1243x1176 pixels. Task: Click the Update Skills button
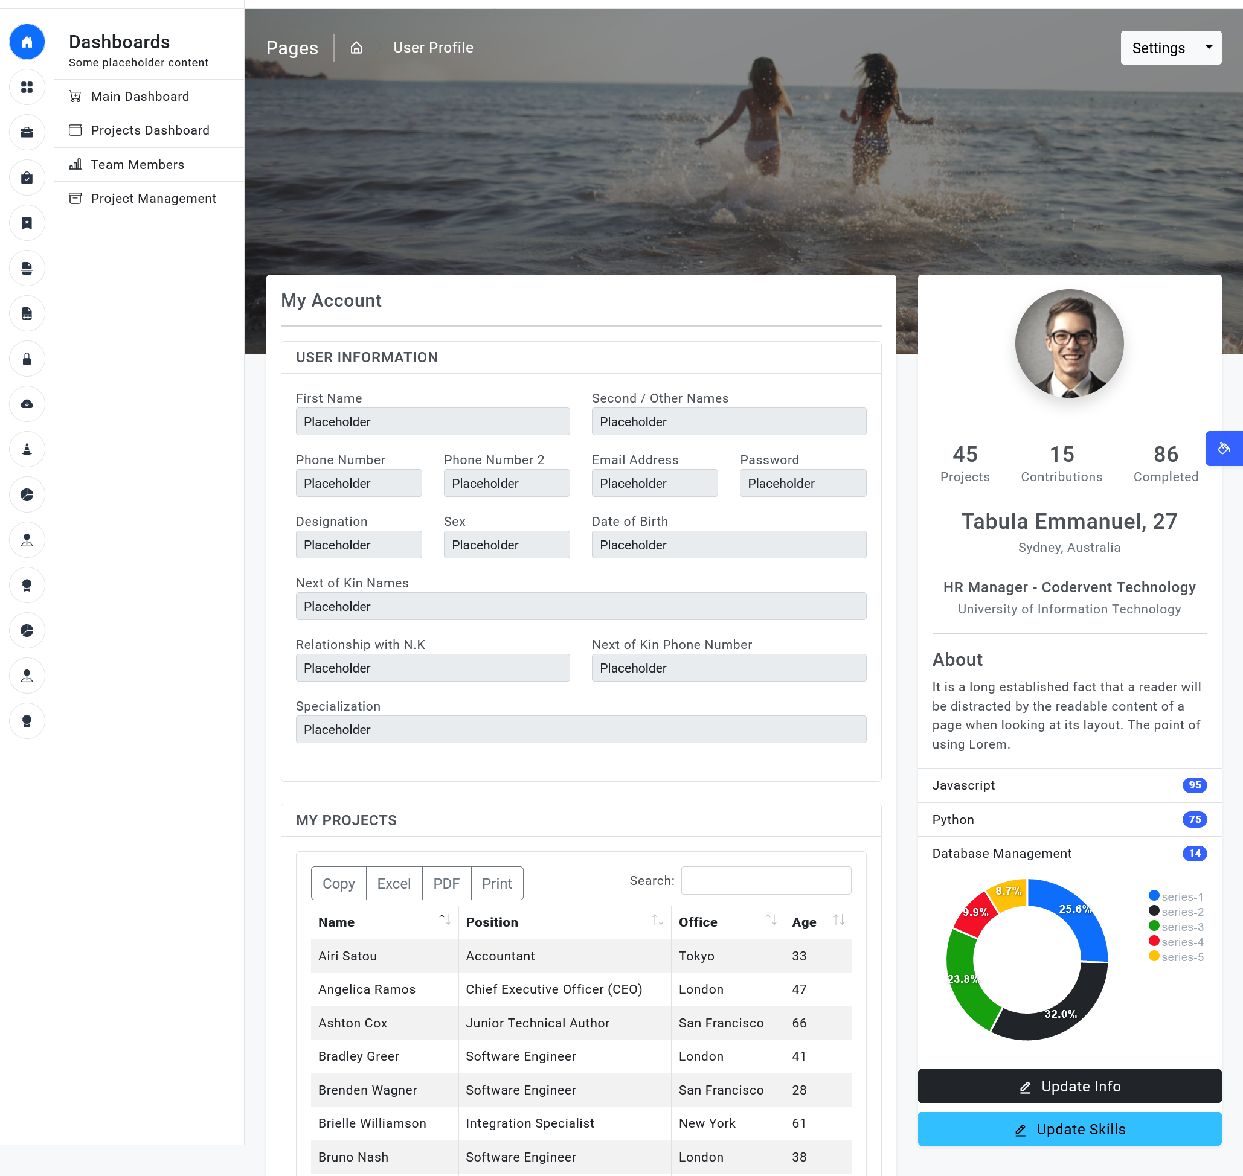point(1069,1129)
